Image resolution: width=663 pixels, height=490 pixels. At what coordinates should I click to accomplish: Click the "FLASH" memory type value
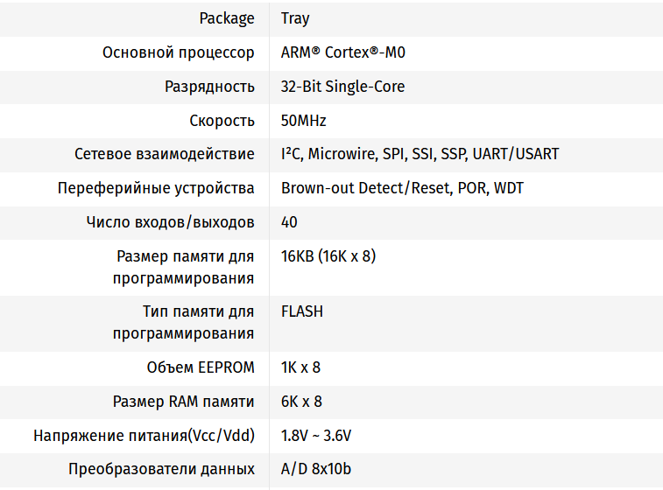click(x=302, y=311)
